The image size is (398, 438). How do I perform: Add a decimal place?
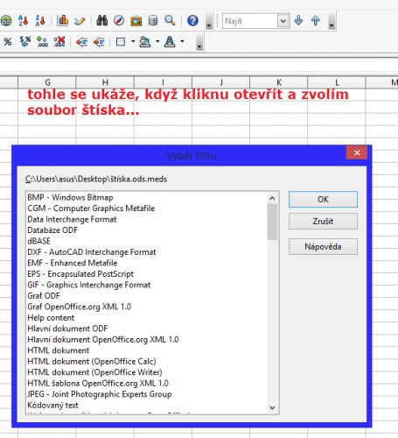(x=42, y=42)
